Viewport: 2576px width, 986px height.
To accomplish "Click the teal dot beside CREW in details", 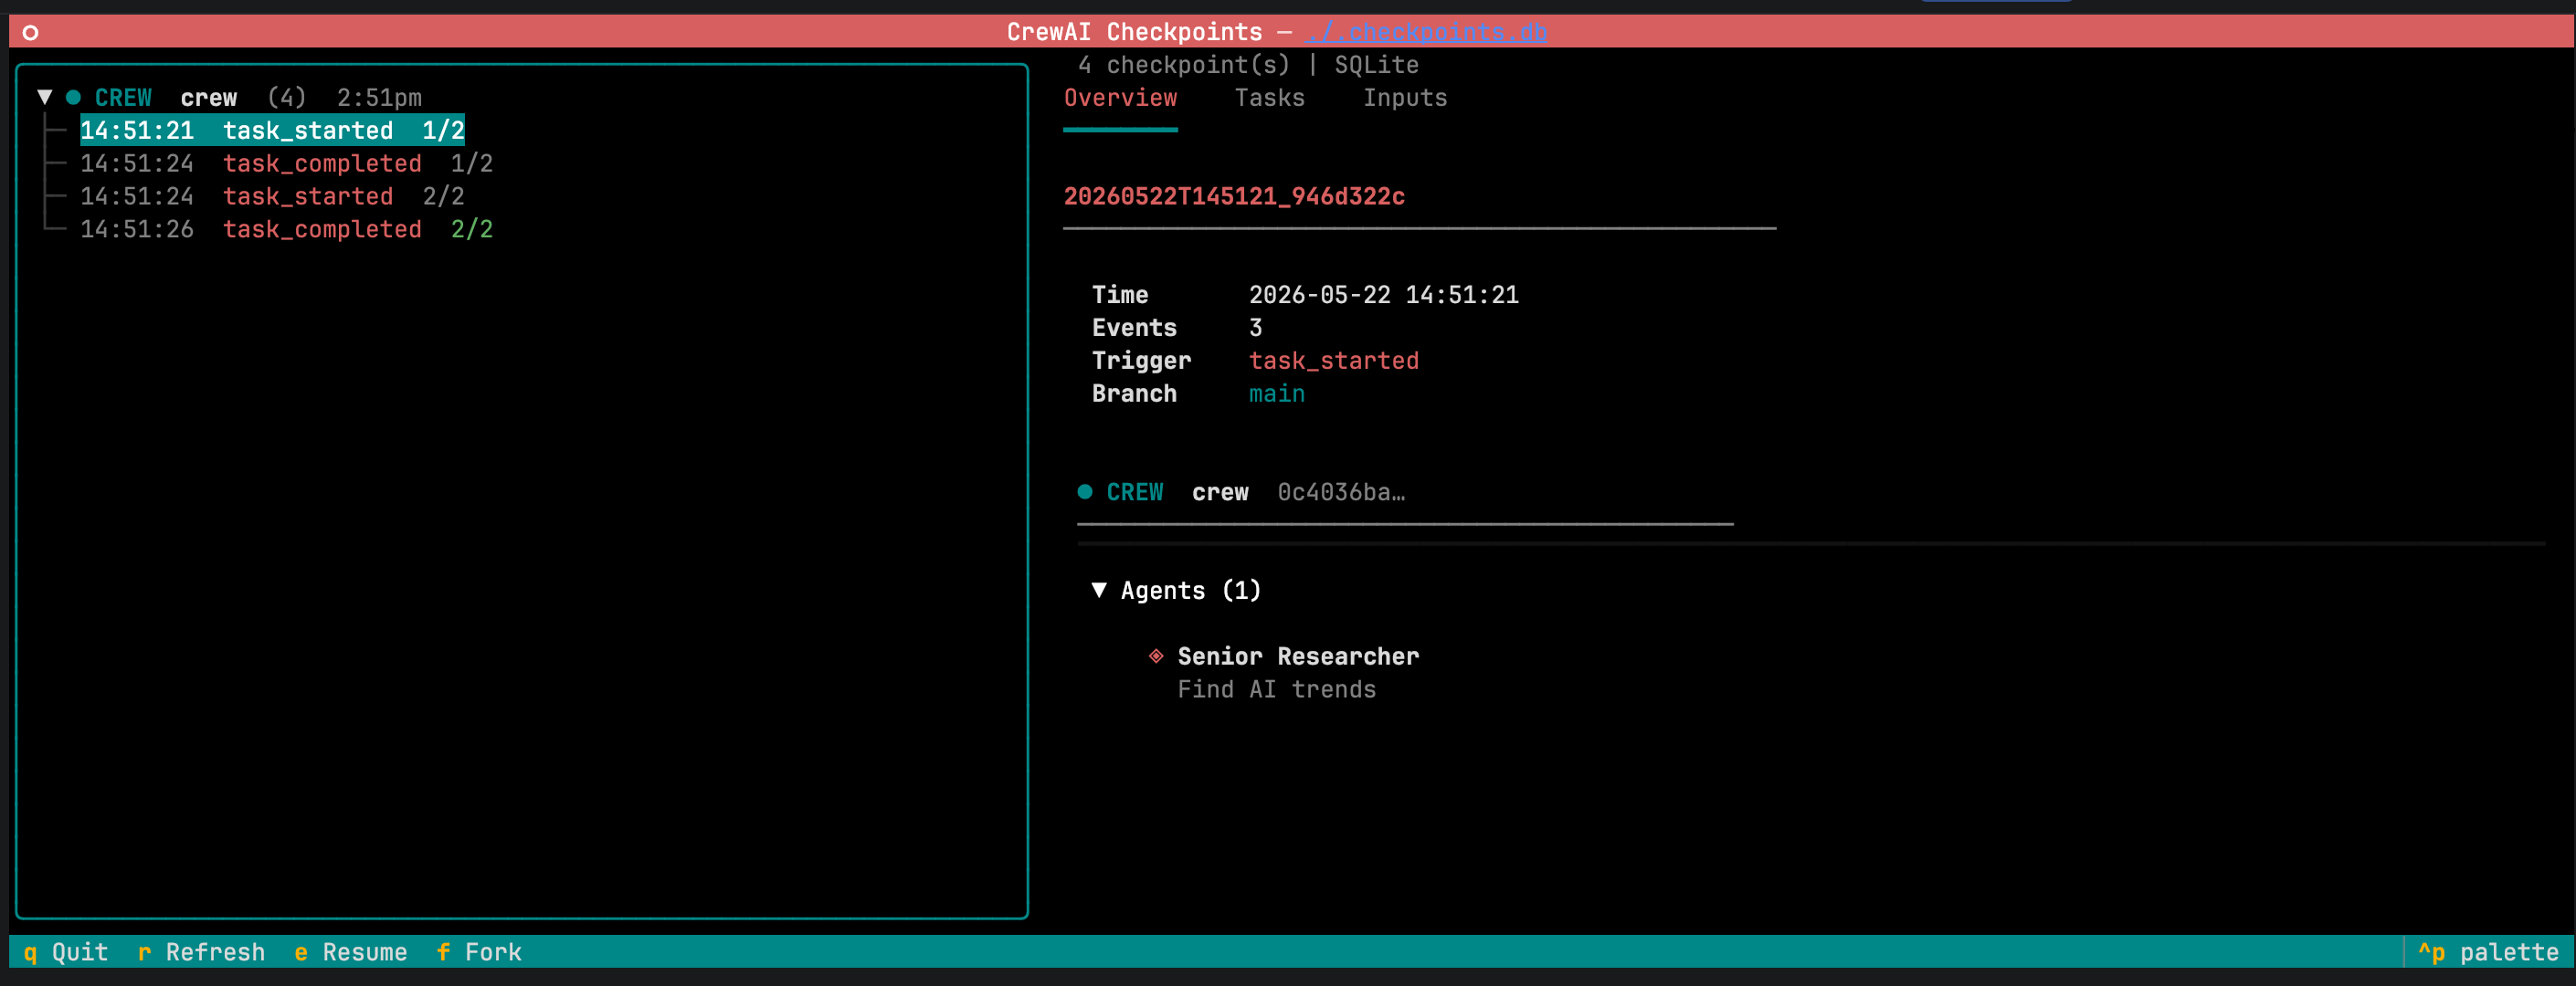I will [1085, 491].
